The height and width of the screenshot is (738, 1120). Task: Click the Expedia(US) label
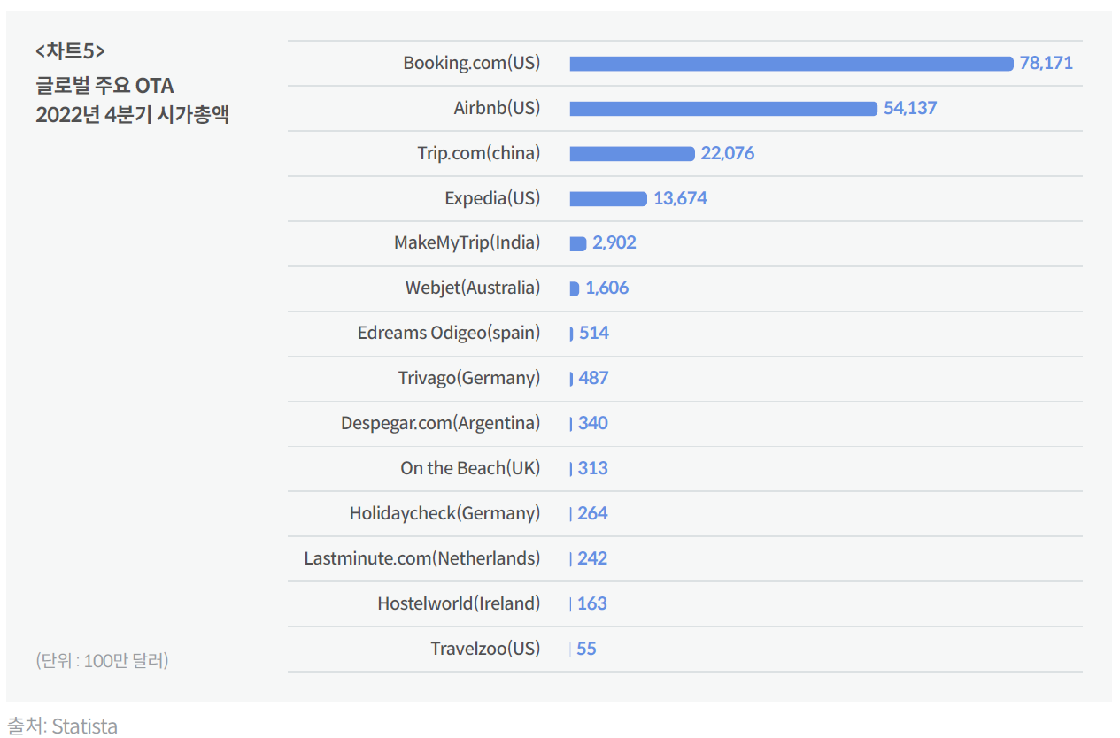(x=492, y=198)
